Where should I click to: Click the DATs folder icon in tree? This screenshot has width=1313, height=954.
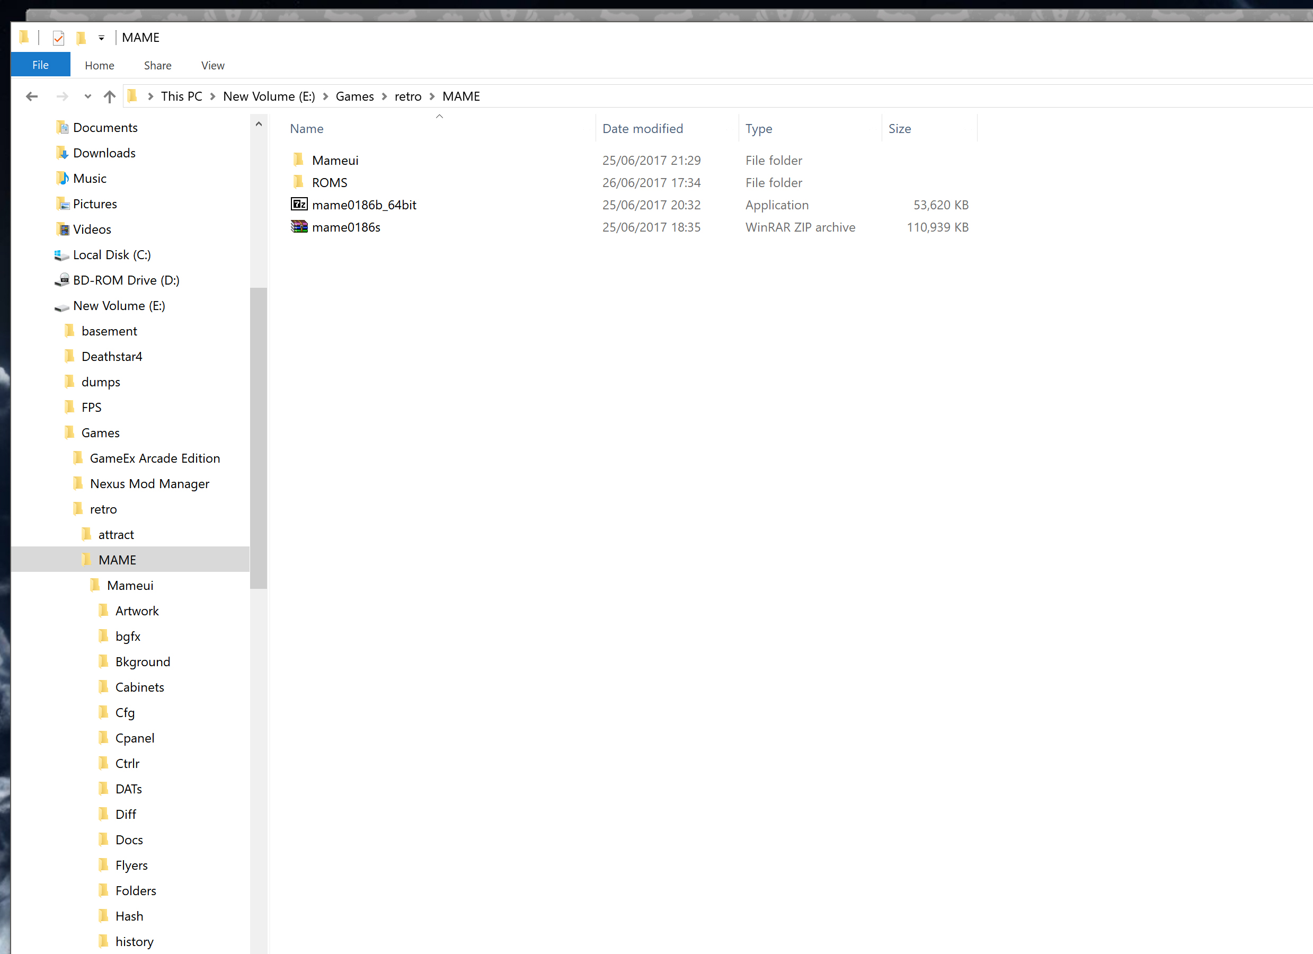pyautogui.click(x=104, y=789)
